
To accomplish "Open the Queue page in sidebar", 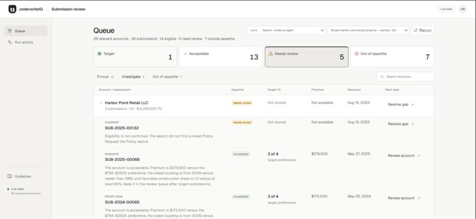I will click(x=25, y=31).
